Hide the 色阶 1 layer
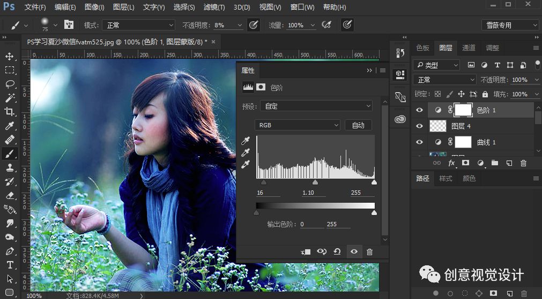 coord(419,110)
